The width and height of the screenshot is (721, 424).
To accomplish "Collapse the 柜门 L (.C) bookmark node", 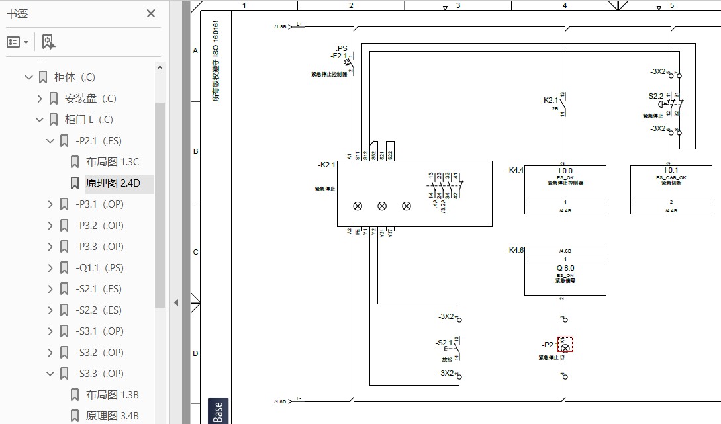I will pyautogui.click(x=40, y=120).
